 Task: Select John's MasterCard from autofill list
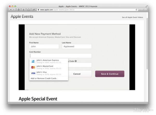pyautogui.click(x=49, y=67)
